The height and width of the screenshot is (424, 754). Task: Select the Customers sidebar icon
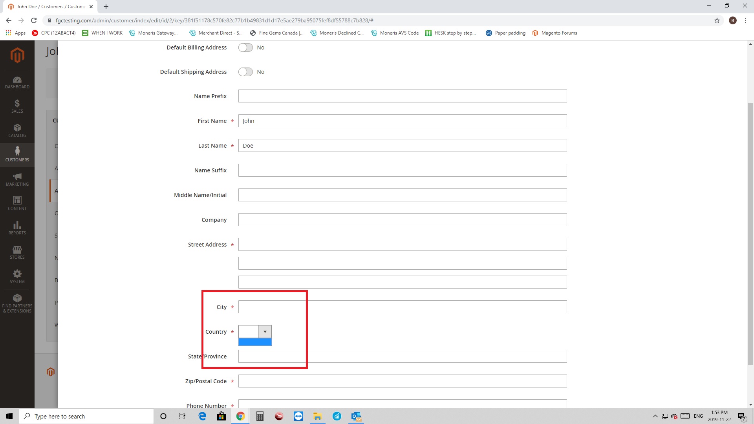click(x=17, y=154)
